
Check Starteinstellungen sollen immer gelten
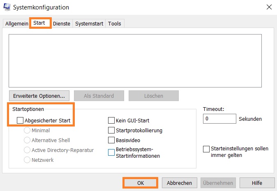click(x=206, y=149)
